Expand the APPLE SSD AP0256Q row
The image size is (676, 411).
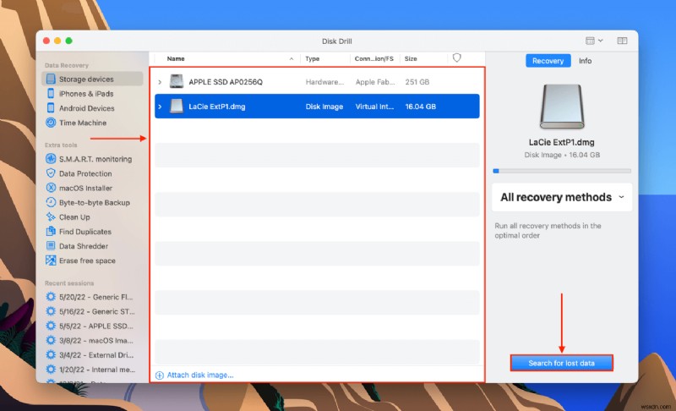coord(160,82)
